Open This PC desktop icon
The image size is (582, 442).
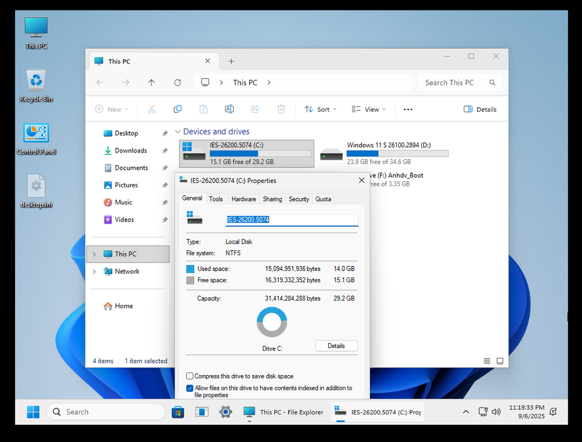(36, 33)
